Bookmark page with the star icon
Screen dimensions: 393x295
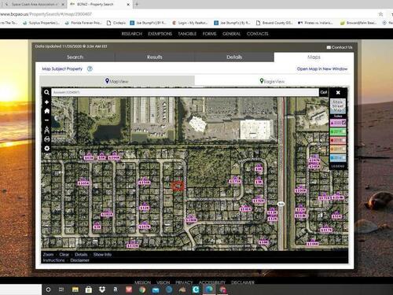coord(380,14)
